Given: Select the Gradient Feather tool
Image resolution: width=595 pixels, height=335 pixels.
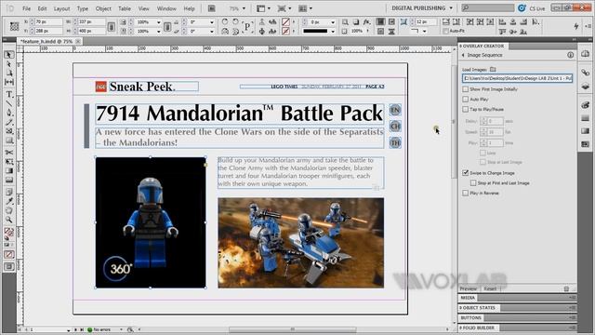Looking at the screenshot, I should pyautogui.click(x=8, y=180).
